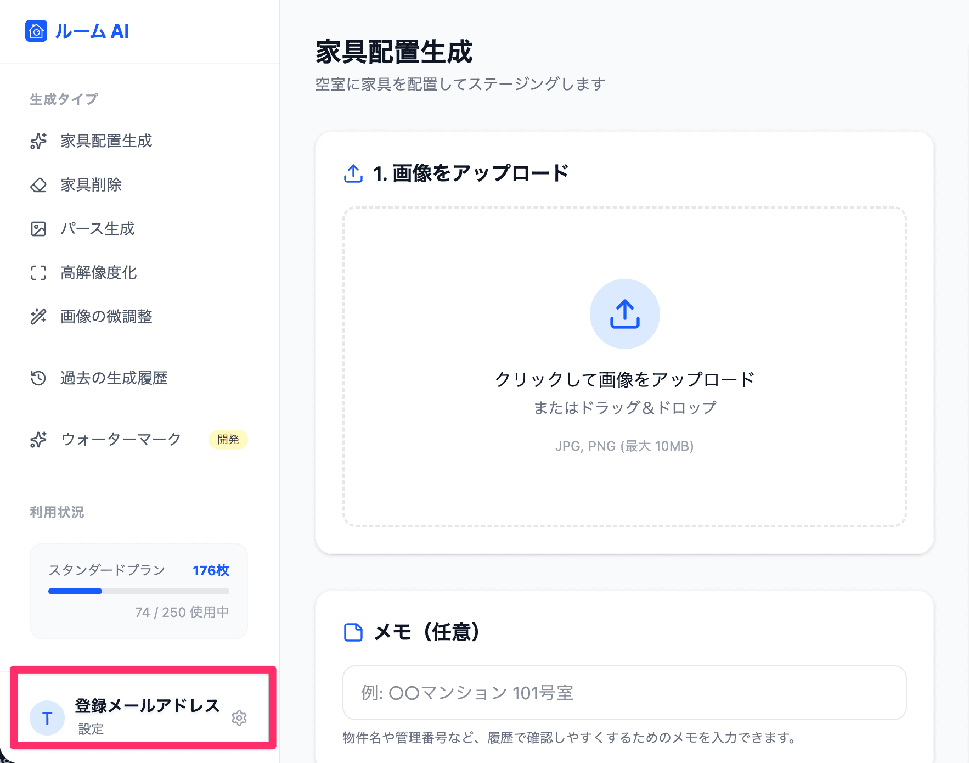Click the round blue upload icon

[624, 314]
